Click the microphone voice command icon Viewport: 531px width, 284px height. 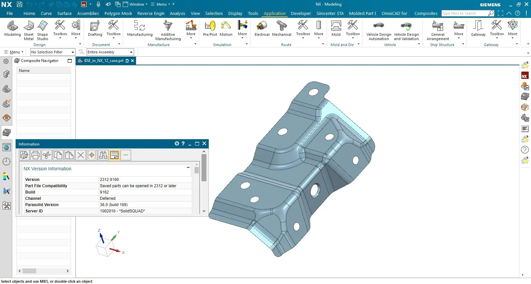pos(98,4)
